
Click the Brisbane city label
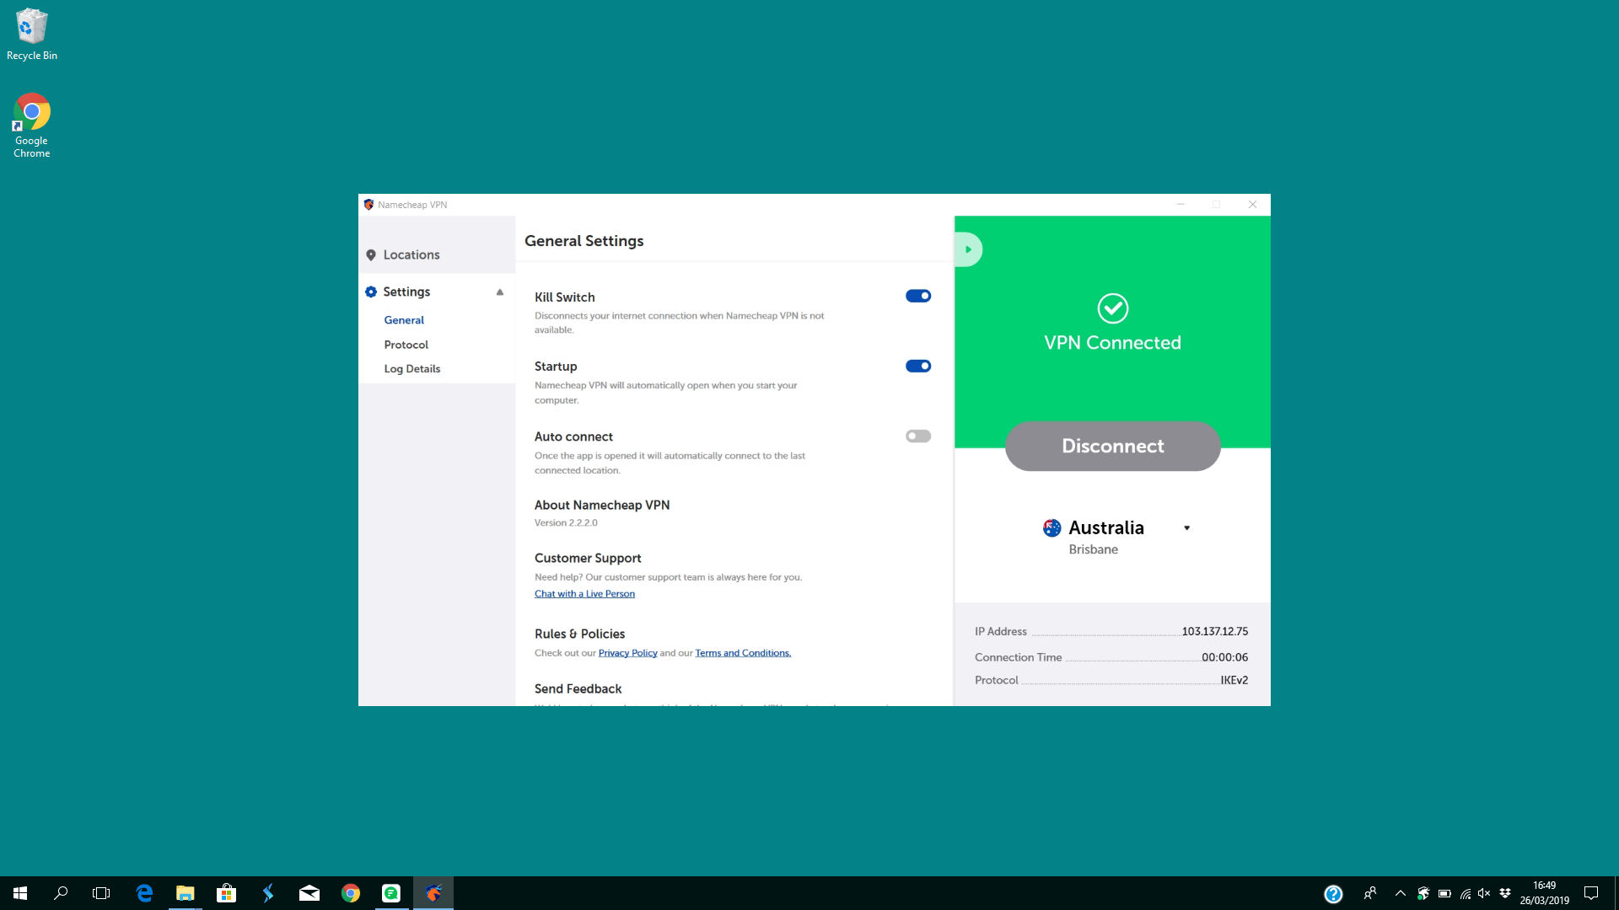coord(1093,549)
